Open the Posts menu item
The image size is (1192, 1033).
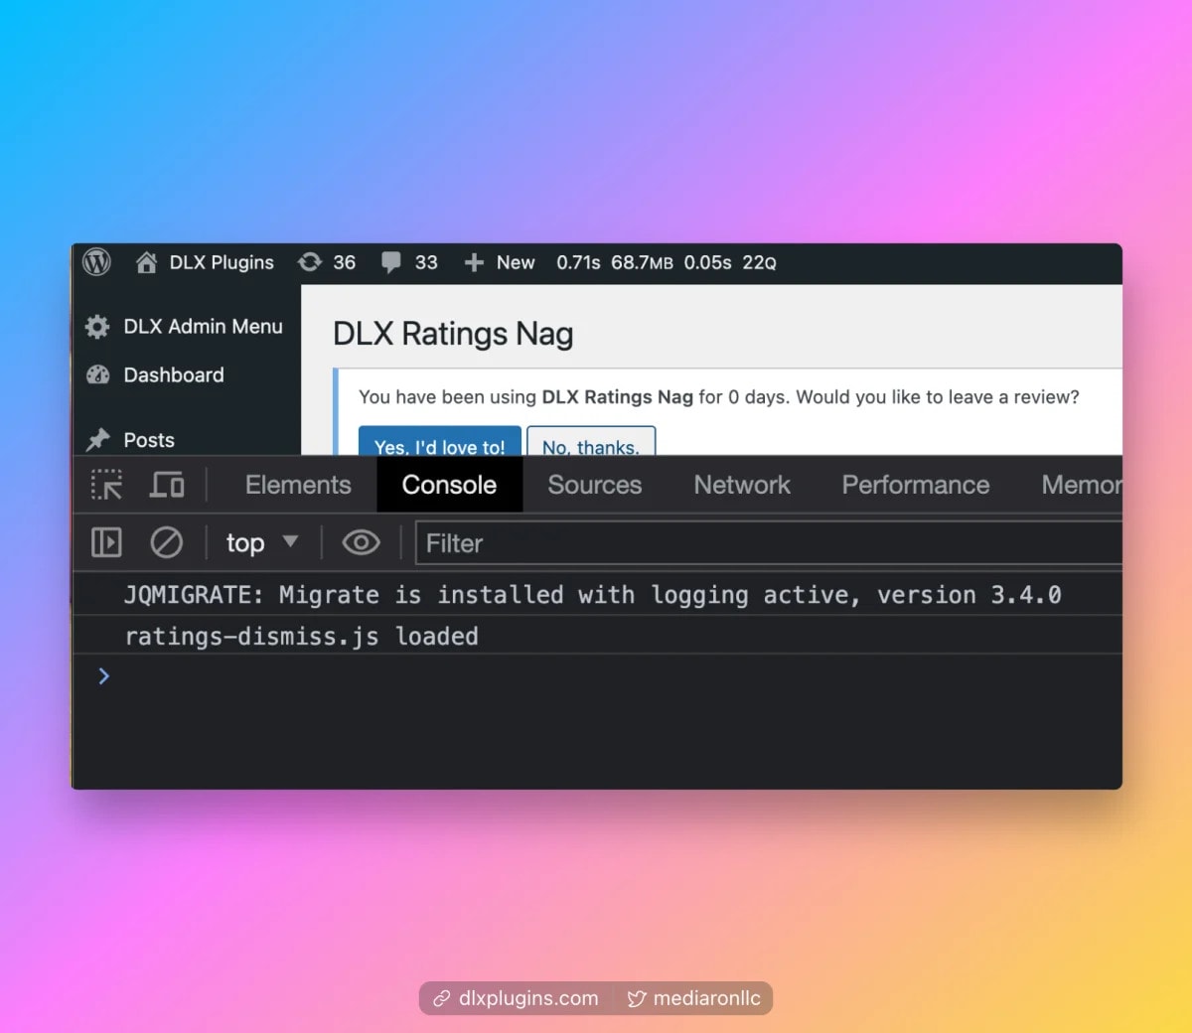(149, 440)
